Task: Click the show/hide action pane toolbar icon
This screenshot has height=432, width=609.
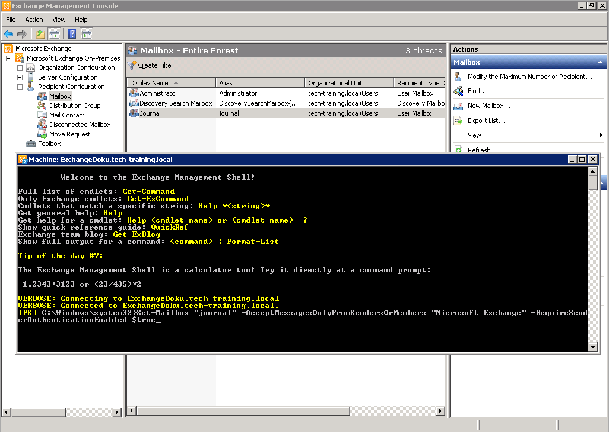Action: pos(86,34)
